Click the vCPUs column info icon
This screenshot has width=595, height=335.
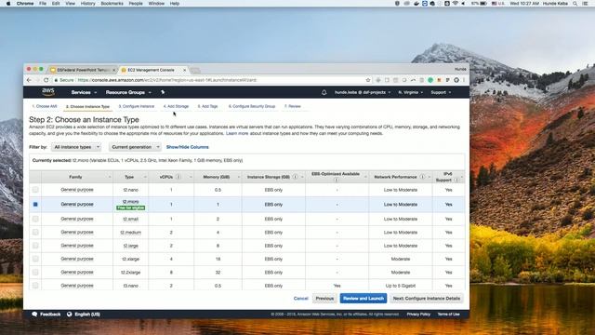178,177
